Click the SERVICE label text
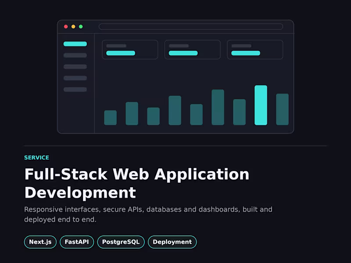Screen dimensions: 351x263 tap(37, 158)
